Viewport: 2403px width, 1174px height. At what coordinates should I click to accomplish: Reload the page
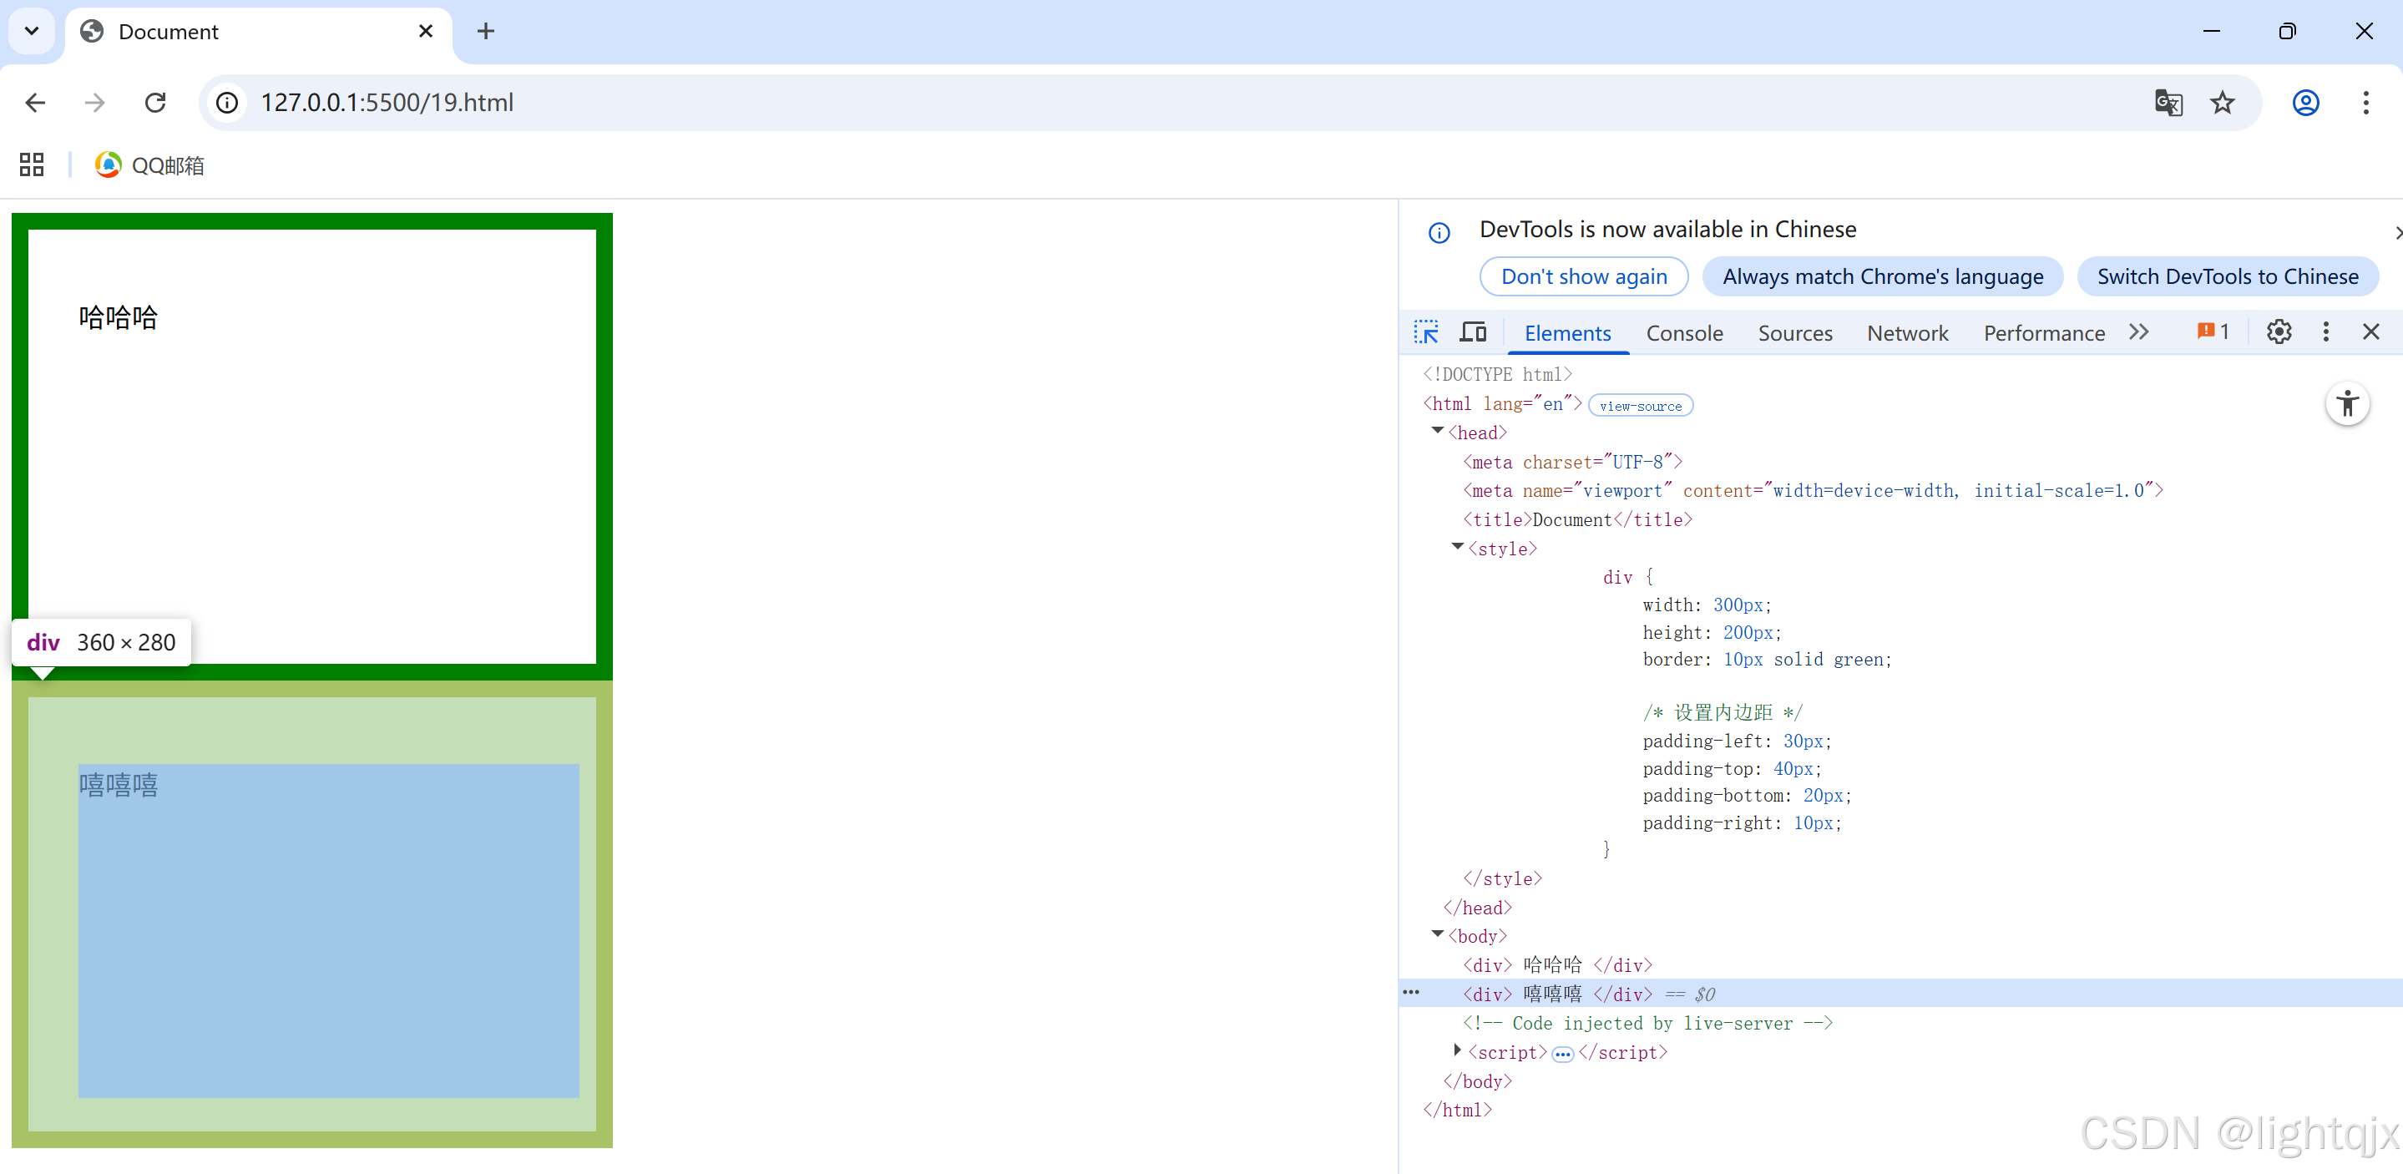tap(156, 103)
